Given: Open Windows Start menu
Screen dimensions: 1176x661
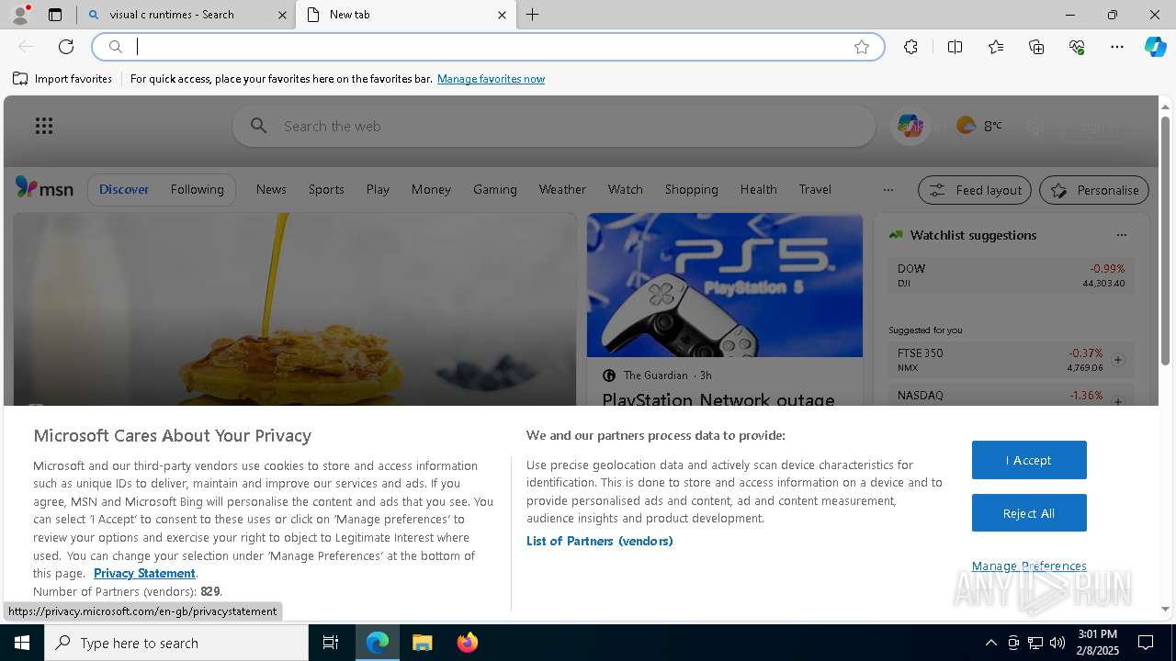Looking at the screenshot, I should tap(22, 643).
